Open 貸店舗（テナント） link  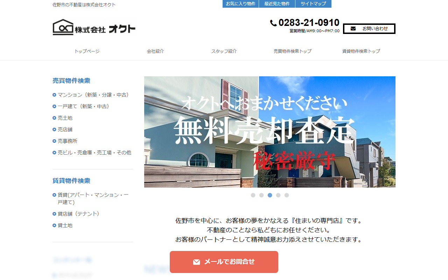80,214
